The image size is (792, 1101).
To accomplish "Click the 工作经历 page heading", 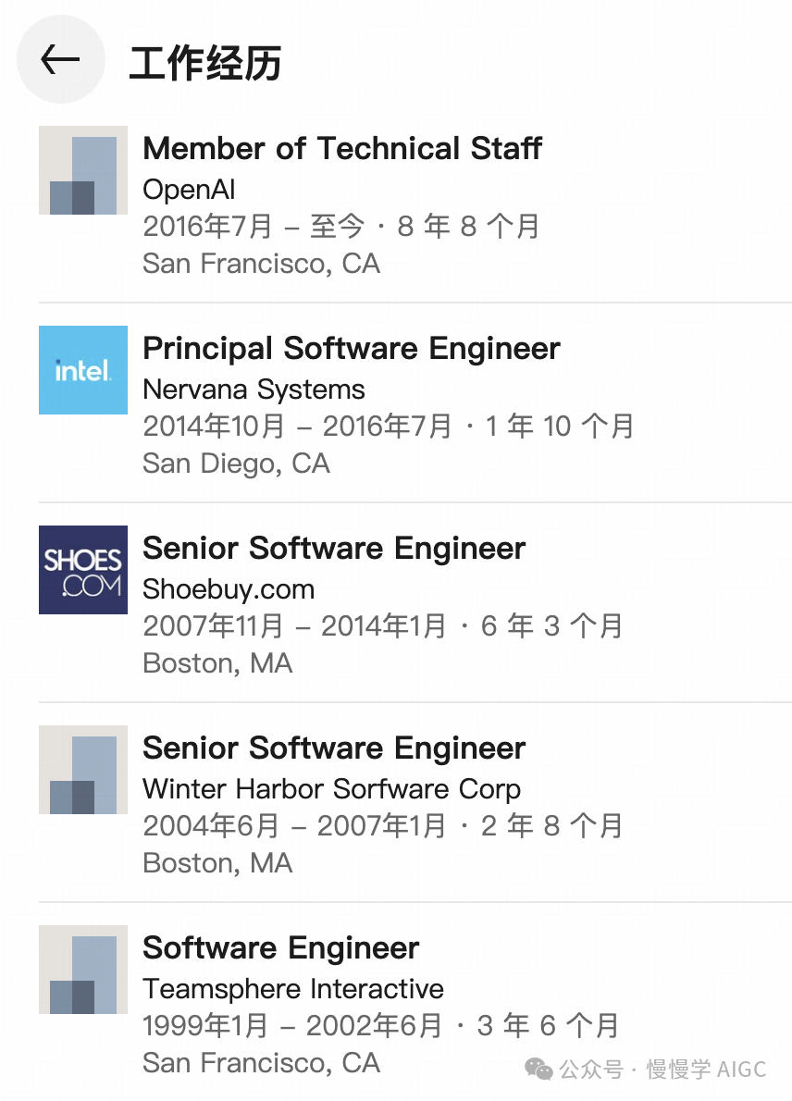I will (205, 64).
